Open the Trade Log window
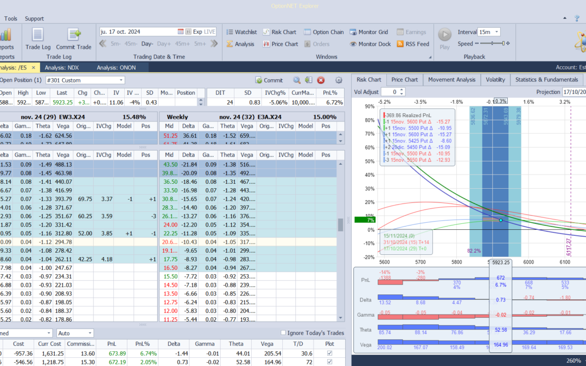Image resolution: width=586 pixels, height=366 pixels. tap(38, 39)
